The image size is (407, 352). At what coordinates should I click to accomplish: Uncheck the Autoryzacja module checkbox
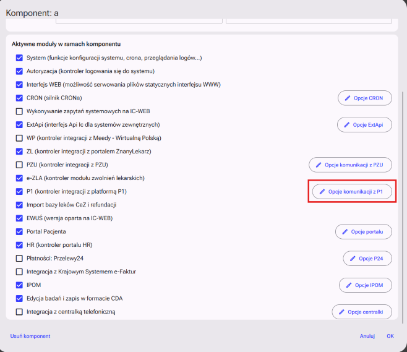pyautogui.click(x=19, y=71)
